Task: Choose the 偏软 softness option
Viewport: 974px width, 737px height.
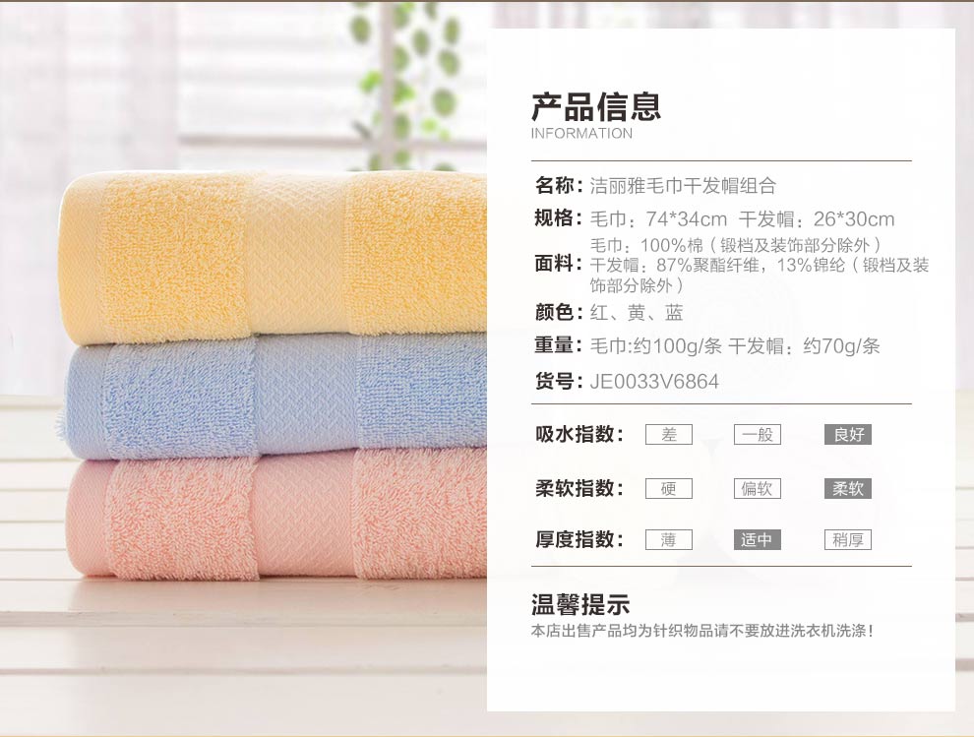Action: pyautogui.click(x=758, y=488)
